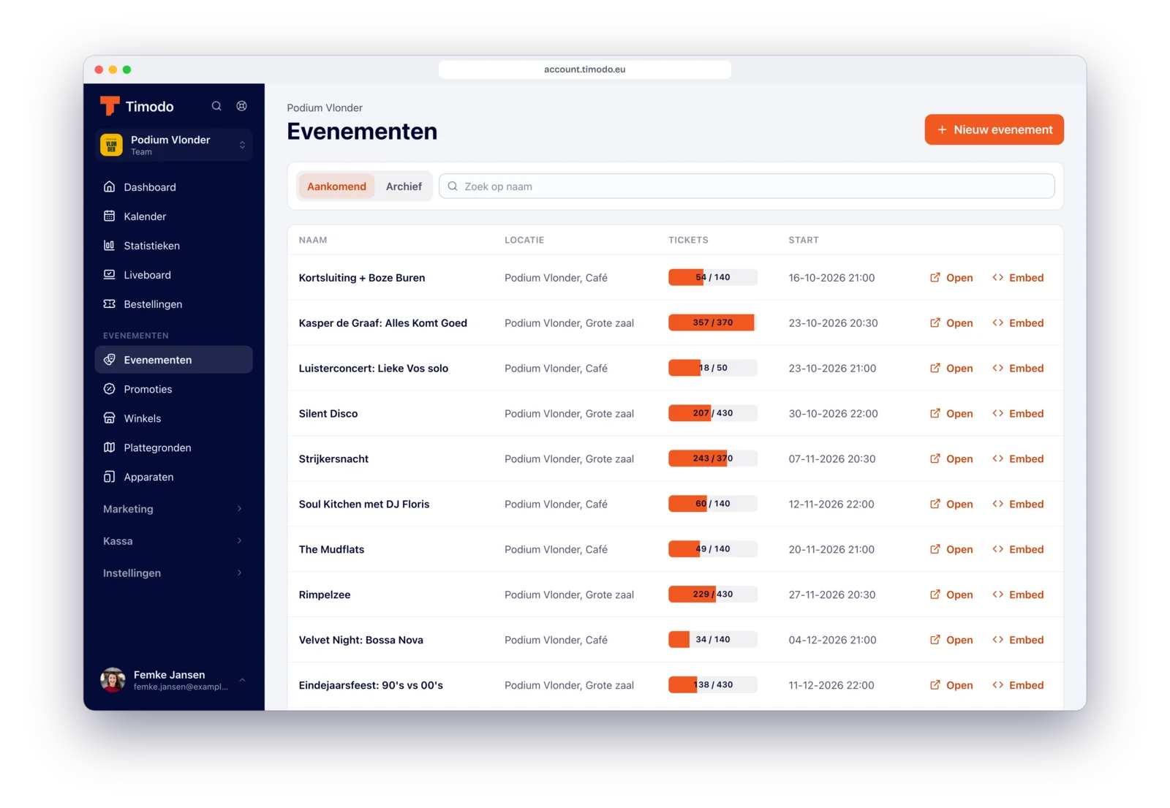
Task: Go to Winkels
Action: pyautogui.click(x=173, y=418)
